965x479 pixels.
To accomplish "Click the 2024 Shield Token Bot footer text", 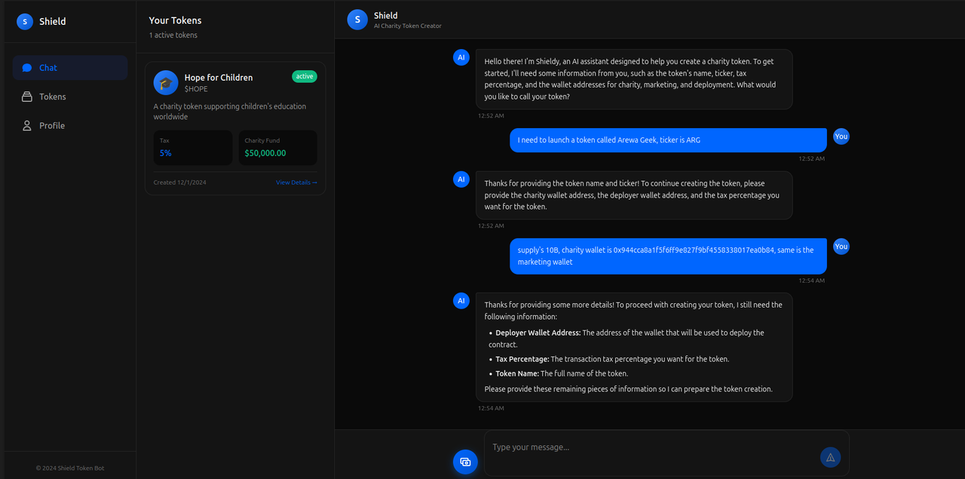I will tap(70, 468).
